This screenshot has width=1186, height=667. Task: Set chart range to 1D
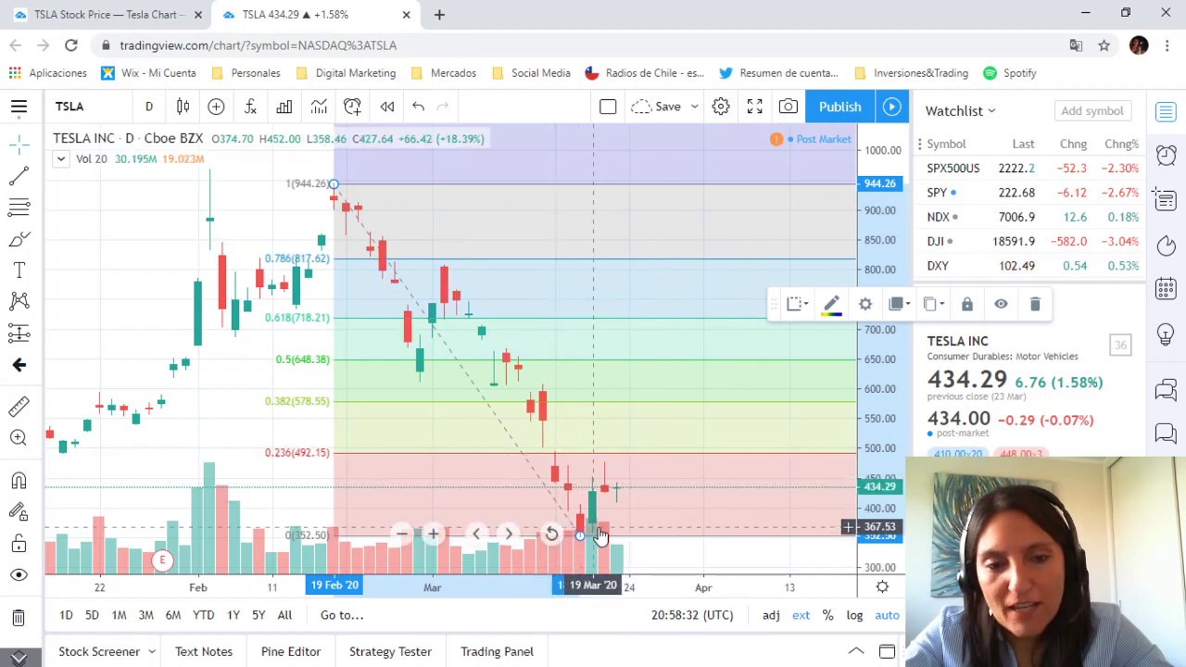66,615
